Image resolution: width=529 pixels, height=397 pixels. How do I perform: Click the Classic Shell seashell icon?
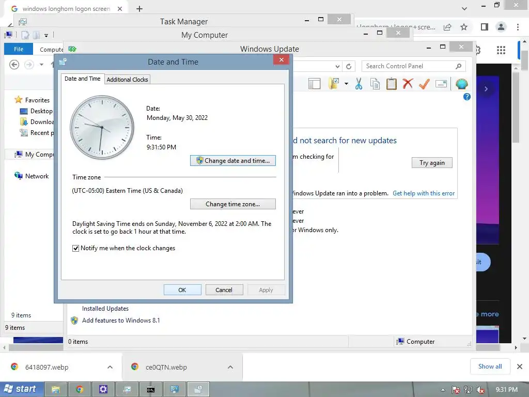pyautogui.click(x=461, y=83)
